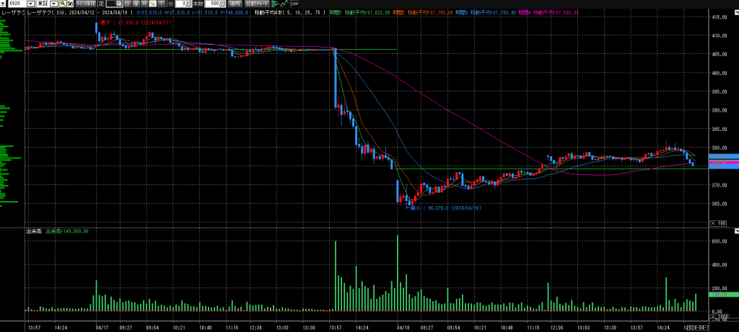Click the green chart-play icon in the toolbar

pos(274,4)
